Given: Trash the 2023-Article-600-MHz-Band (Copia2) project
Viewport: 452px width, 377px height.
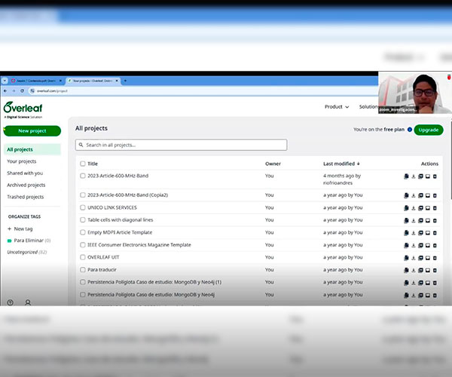Looking at the screenshot, I should click(435, 195).
